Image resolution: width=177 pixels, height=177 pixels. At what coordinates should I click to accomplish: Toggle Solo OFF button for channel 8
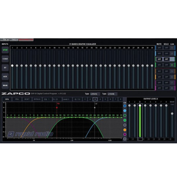coord(166,88)
